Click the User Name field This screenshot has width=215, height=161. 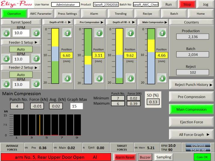pos(65,5)
